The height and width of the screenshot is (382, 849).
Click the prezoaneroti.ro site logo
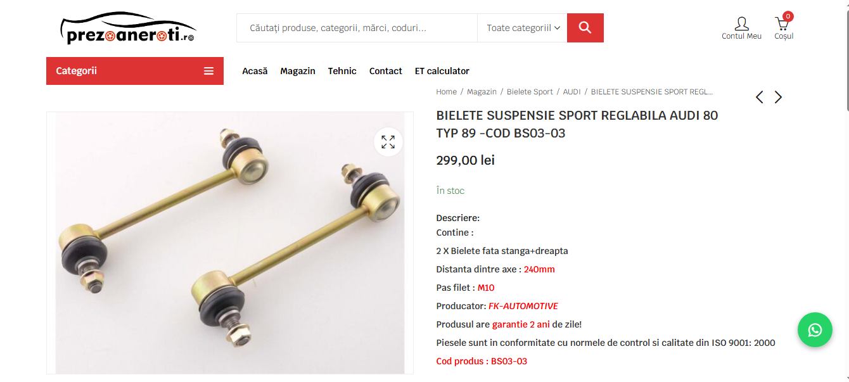128,29
